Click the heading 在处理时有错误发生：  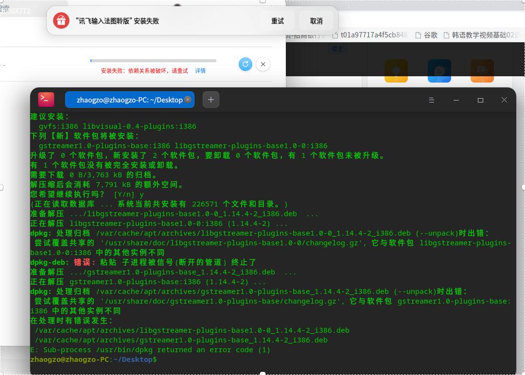(71, 321)
